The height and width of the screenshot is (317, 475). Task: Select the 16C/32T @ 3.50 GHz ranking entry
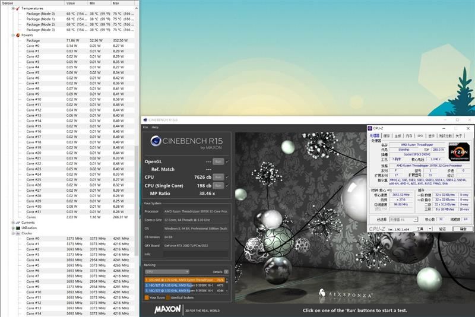[185, 291]
